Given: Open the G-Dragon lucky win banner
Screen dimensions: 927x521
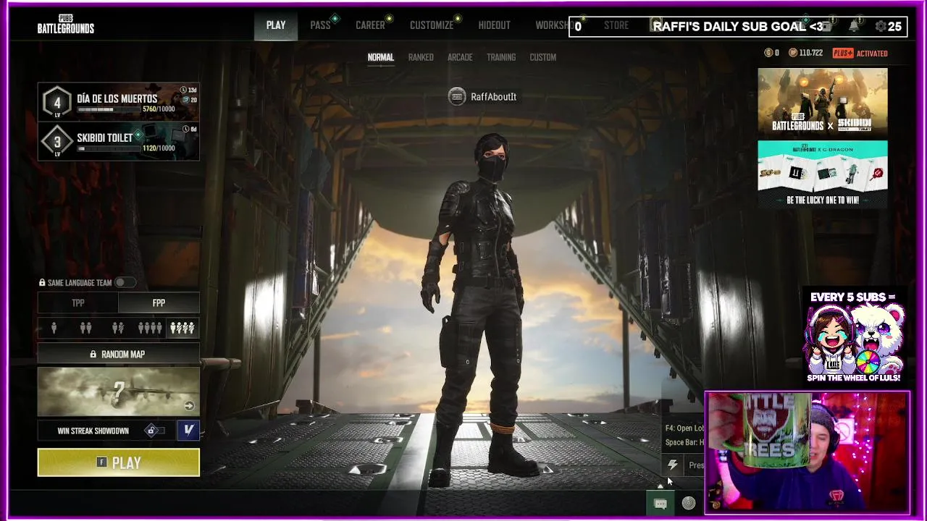Looking at the screenshot, I should point(823,174).
